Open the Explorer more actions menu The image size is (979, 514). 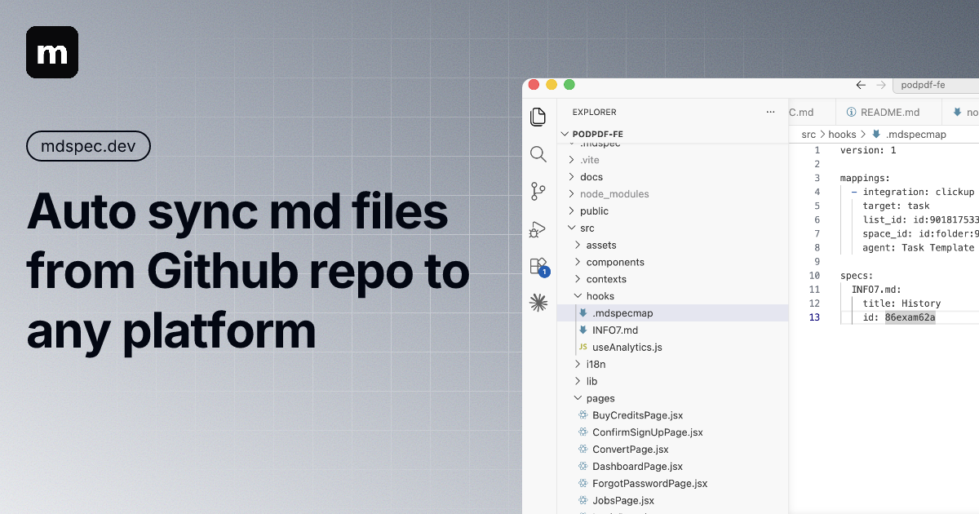(x=770, y=112)
